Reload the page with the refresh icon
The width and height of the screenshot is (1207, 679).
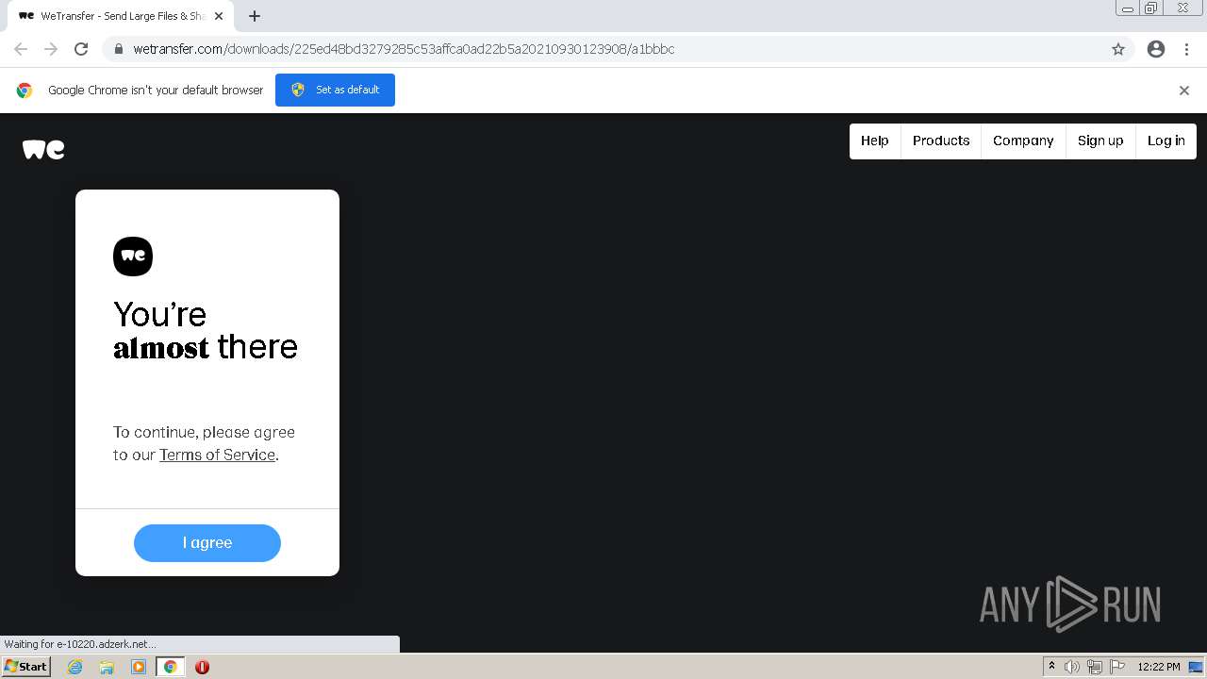(x=81, y=49)
